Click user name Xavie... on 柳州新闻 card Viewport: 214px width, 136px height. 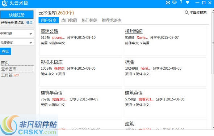[142, 38]
